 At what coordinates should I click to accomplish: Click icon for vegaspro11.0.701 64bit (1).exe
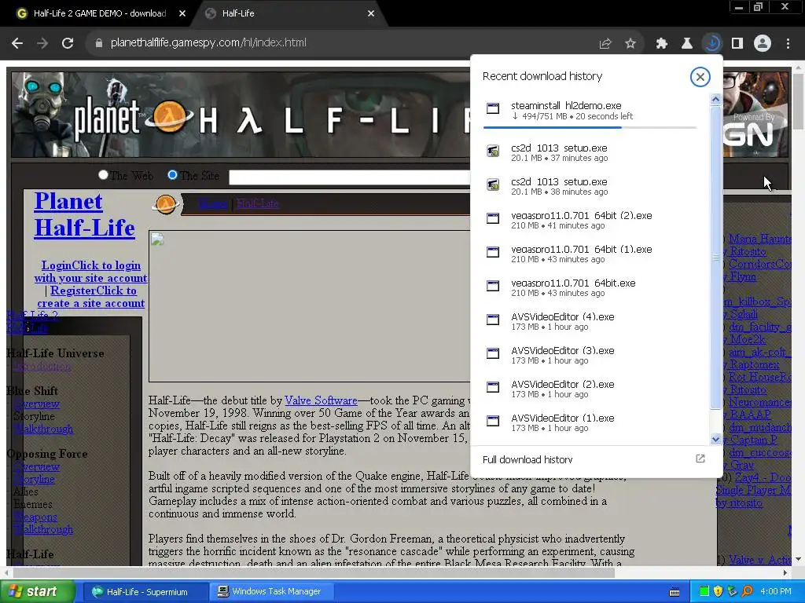(493, 252)
